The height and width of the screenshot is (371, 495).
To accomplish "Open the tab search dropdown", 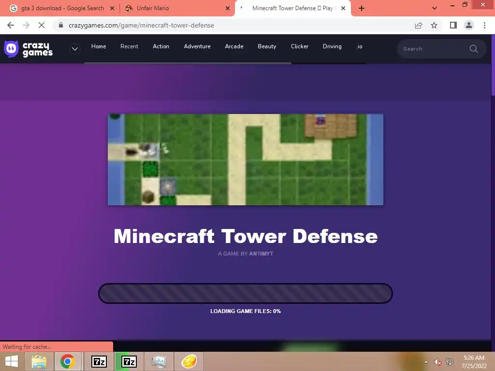I will click(x=435, y=8).
